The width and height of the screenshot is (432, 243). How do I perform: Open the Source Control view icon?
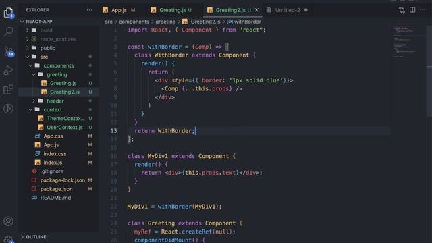(9, 51)
